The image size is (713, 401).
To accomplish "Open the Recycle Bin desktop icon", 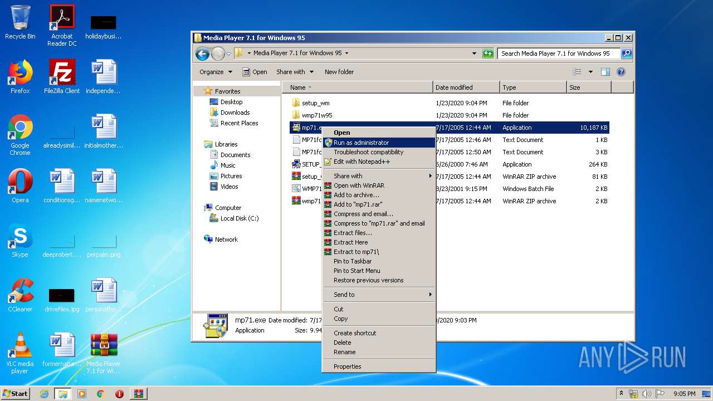I will tap(20, 22).
